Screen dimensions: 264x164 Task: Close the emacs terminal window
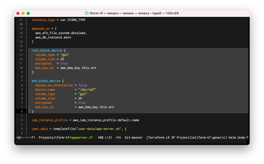click(x=18, y=13)
